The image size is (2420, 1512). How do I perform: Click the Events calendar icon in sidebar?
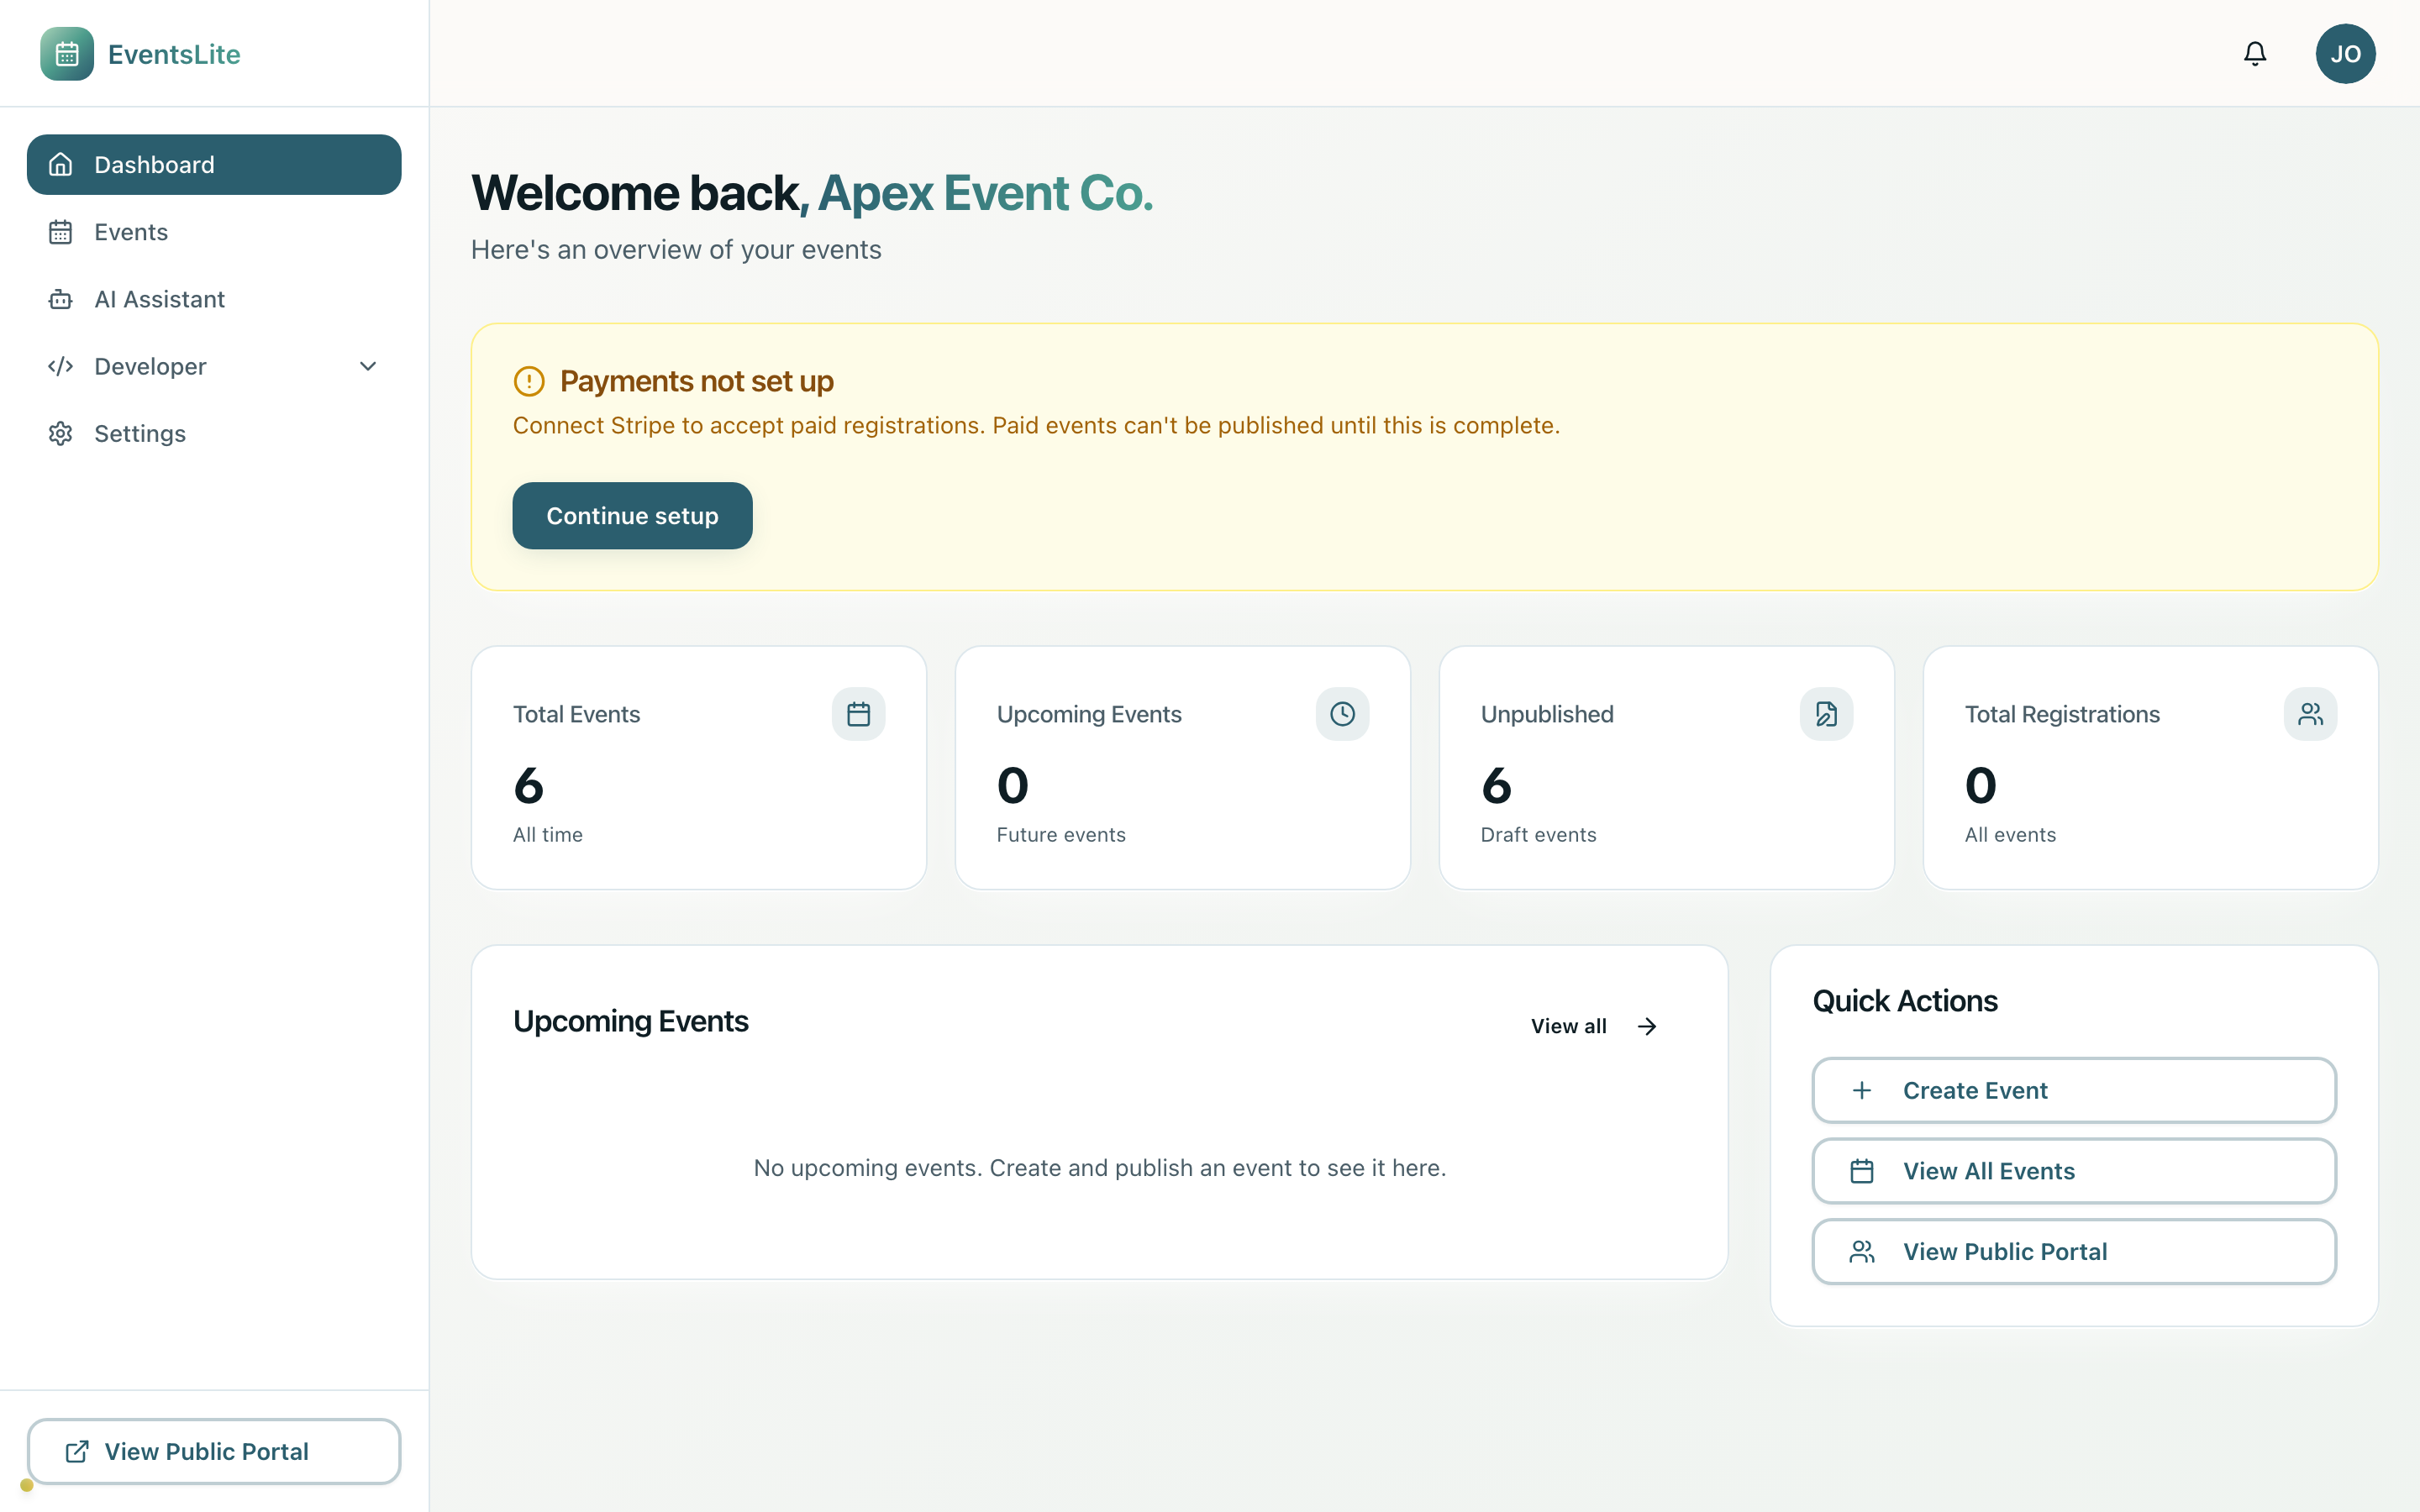(61, 232)
